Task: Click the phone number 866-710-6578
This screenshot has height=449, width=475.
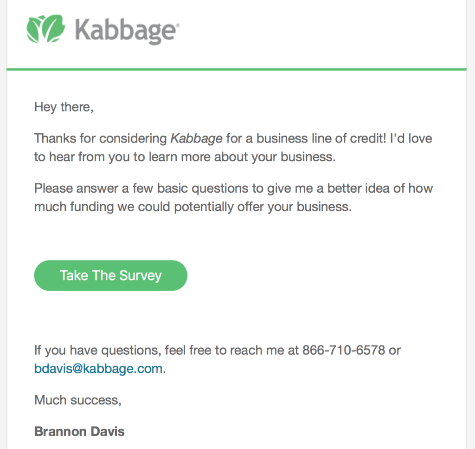Action: 344,350
